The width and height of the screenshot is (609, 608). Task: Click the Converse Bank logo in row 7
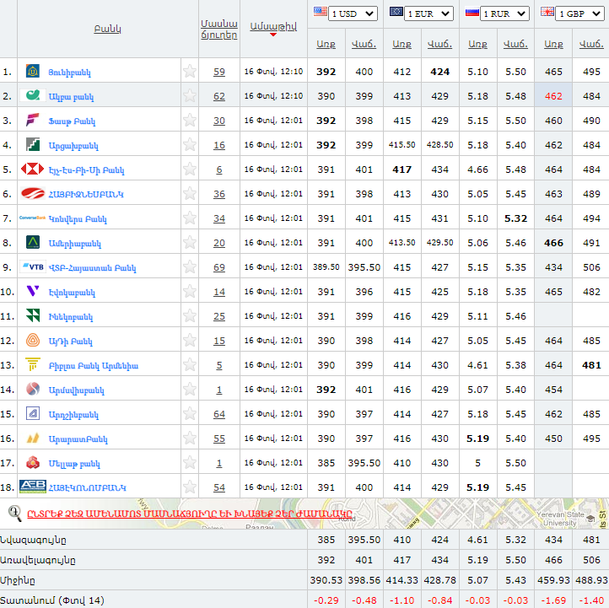pyautogui.click(x=33, y=218)
